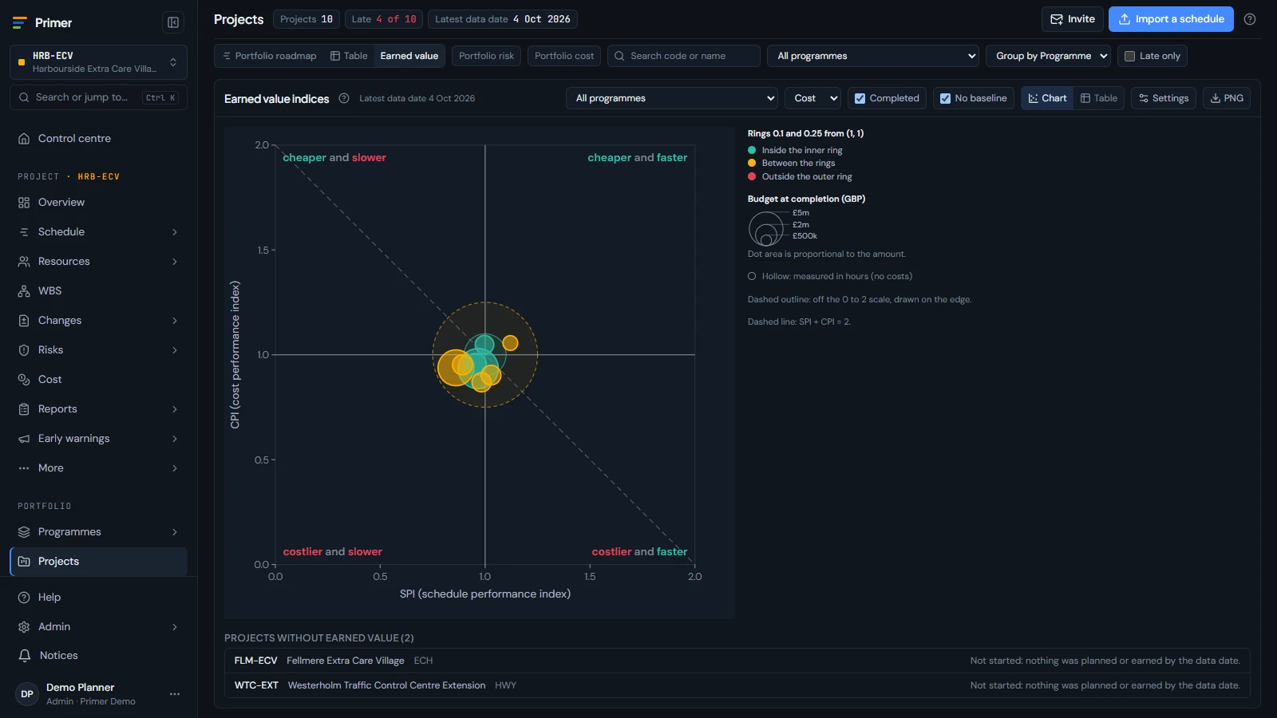Open chart Settings
This screenshot has height=718, width=1277.
[x=1164, y=98]
